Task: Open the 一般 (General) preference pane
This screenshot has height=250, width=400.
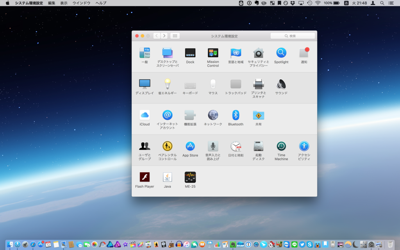Action: 145,55
